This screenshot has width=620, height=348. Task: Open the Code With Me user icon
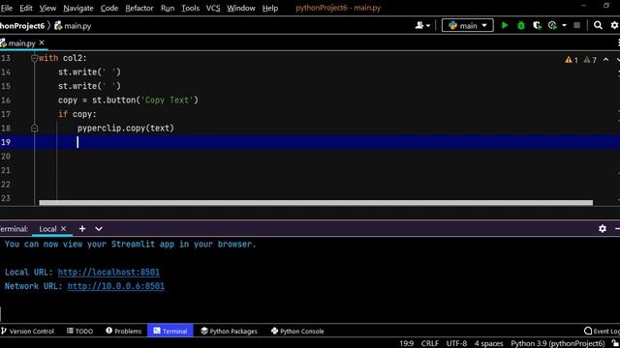[422, 26]
